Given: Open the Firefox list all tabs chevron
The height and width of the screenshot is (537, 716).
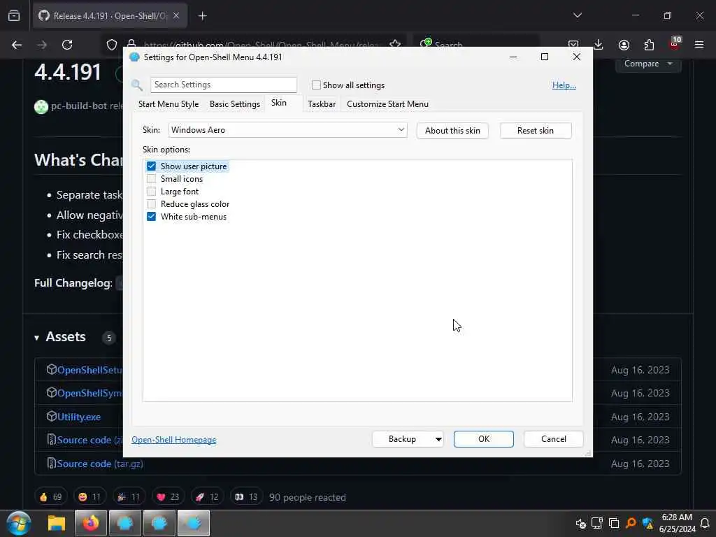Looking at the screenshot, I should pos(578,15).
